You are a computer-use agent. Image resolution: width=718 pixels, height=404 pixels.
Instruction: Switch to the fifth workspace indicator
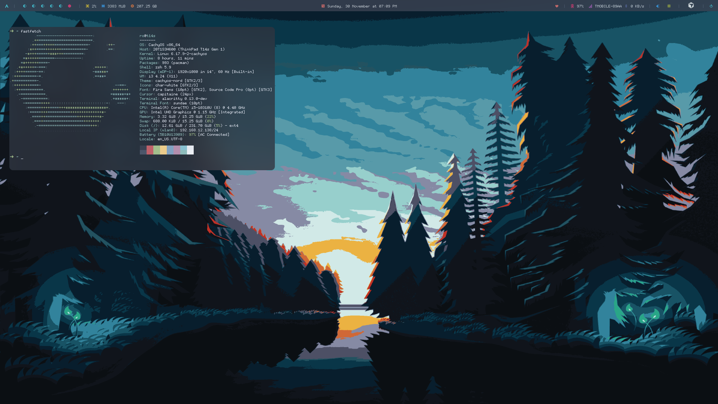(x=61, y=6)
